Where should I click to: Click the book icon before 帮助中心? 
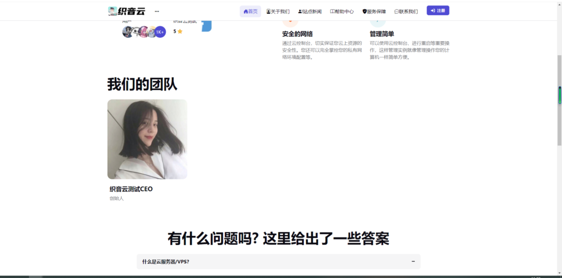[332, 12]
